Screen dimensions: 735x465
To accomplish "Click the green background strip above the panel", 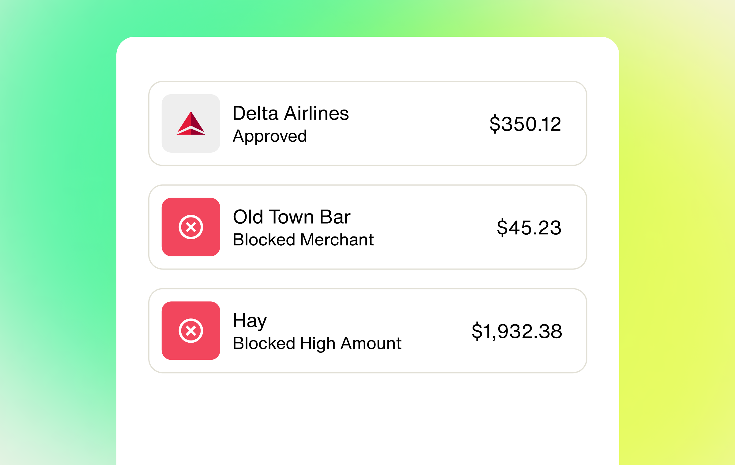I will 367,18.
